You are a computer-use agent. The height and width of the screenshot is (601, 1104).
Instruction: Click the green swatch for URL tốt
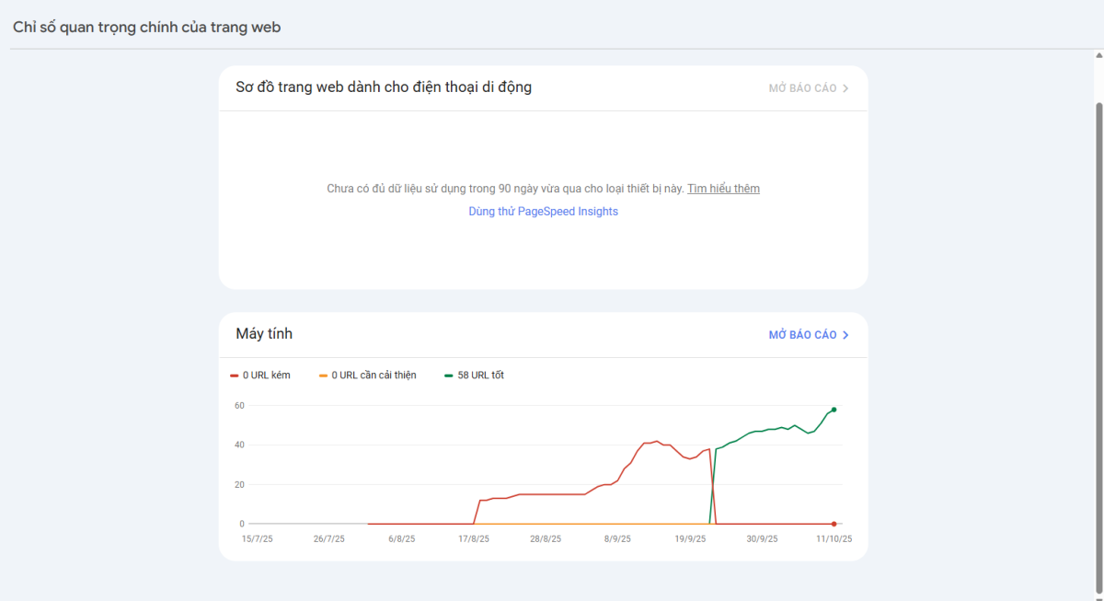pyautogui.click(x=448, y=376)
